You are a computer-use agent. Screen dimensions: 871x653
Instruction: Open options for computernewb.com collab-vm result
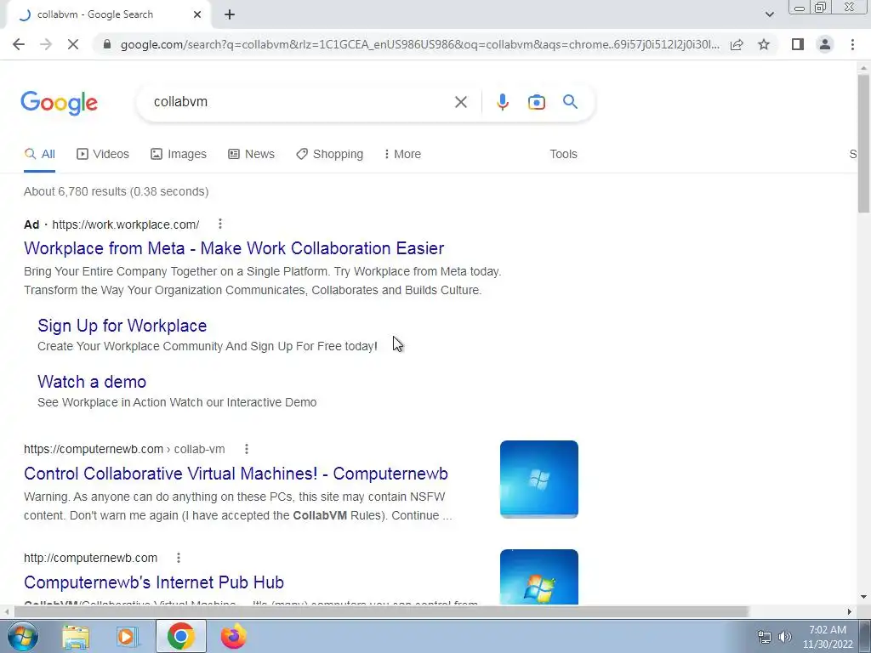[246, 449]
